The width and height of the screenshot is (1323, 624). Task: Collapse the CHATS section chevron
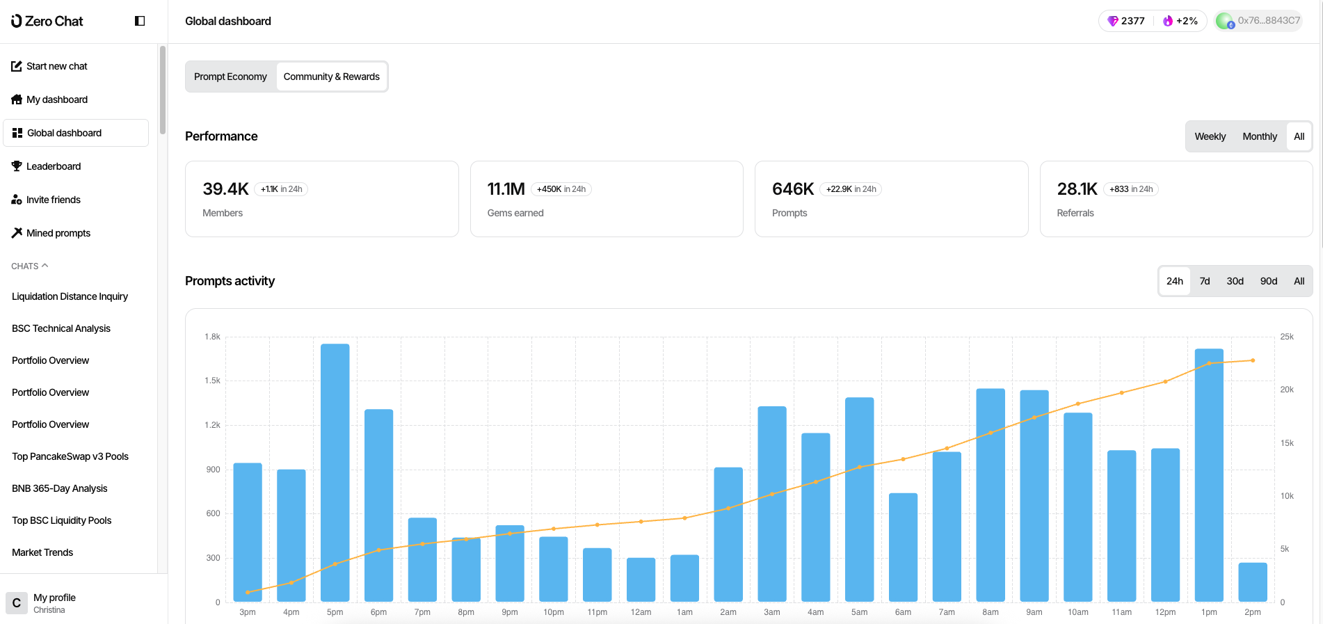45,266
